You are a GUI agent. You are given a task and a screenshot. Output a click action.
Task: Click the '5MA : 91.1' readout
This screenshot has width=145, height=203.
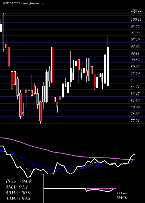coord(17,187)
